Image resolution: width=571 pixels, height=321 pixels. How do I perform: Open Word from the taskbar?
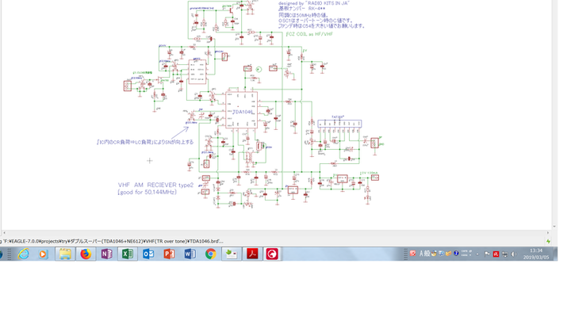pos(190,254)
